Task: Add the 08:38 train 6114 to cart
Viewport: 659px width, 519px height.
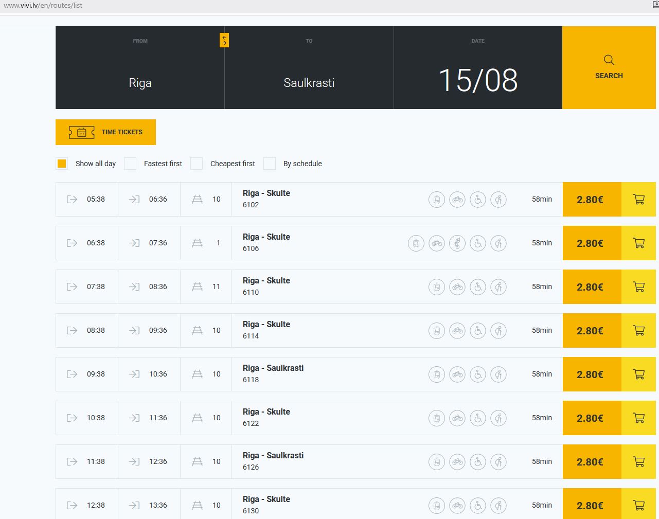Action: tap(638, 330)
